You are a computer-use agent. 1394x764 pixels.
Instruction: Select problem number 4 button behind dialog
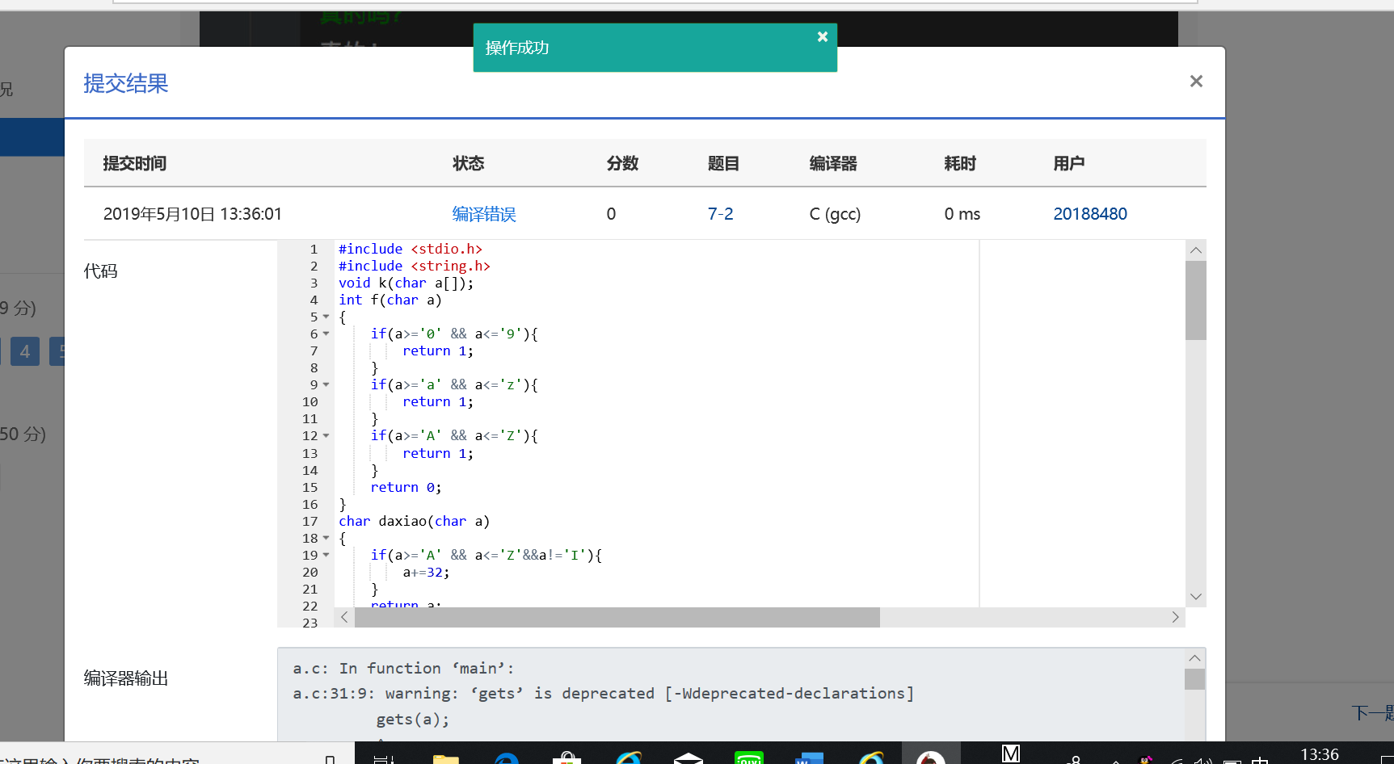(25, 351)
